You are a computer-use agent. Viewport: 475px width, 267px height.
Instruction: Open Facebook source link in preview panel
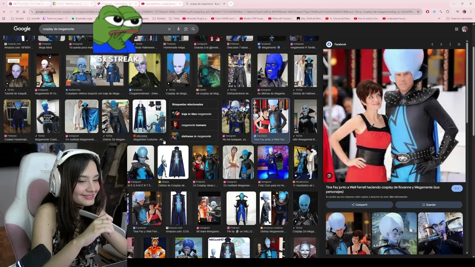click(336, 44)
